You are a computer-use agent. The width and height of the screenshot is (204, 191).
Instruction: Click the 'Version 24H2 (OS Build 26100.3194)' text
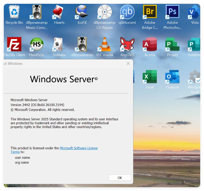click(x=37, y=105)
